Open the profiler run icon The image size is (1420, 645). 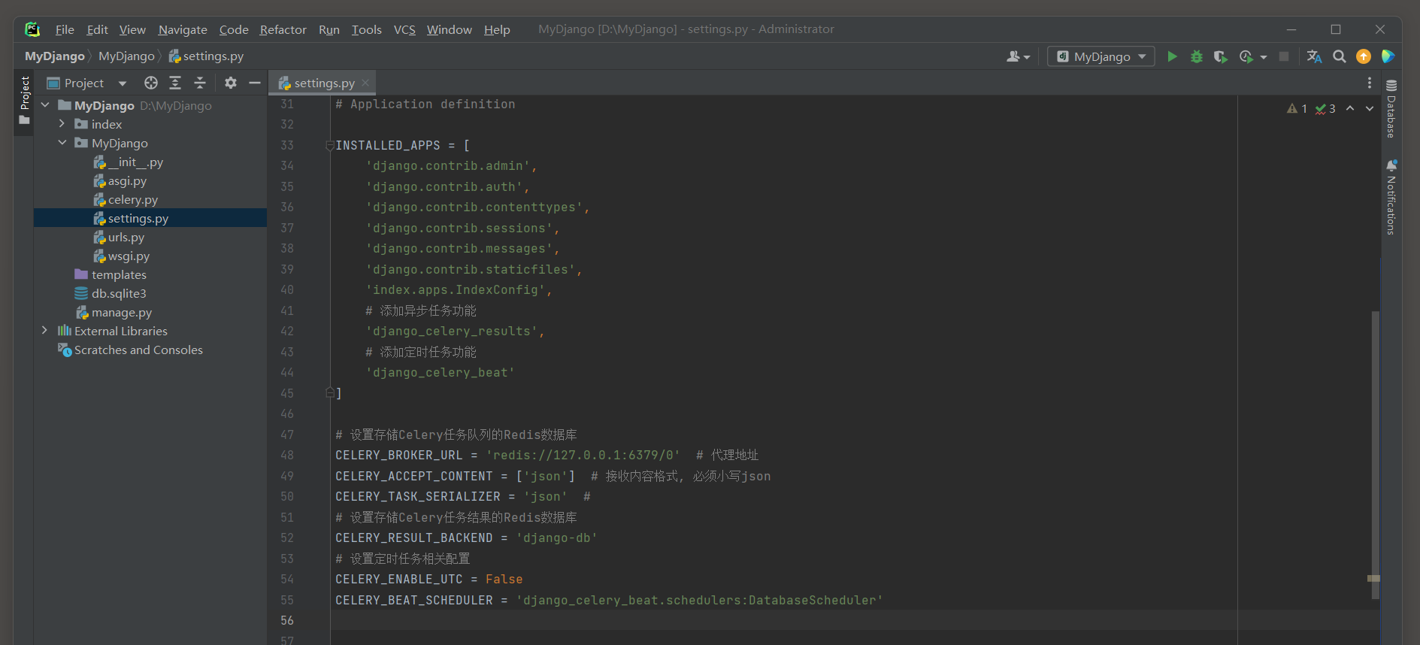click(1246, 56)
